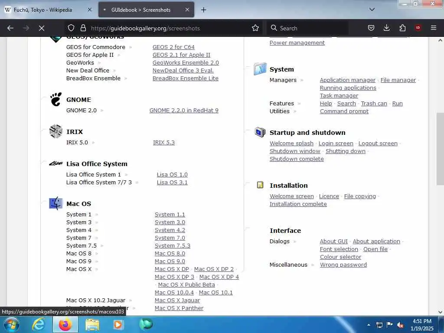Click the Mac OS Finder face icon
Screen dimensions: 444x333
pyautogui.click(x=56, y=203)
